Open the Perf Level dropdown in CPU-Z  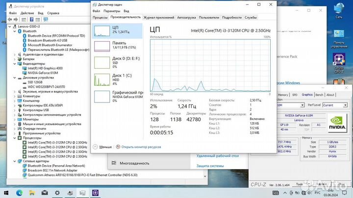pos(335,105)
